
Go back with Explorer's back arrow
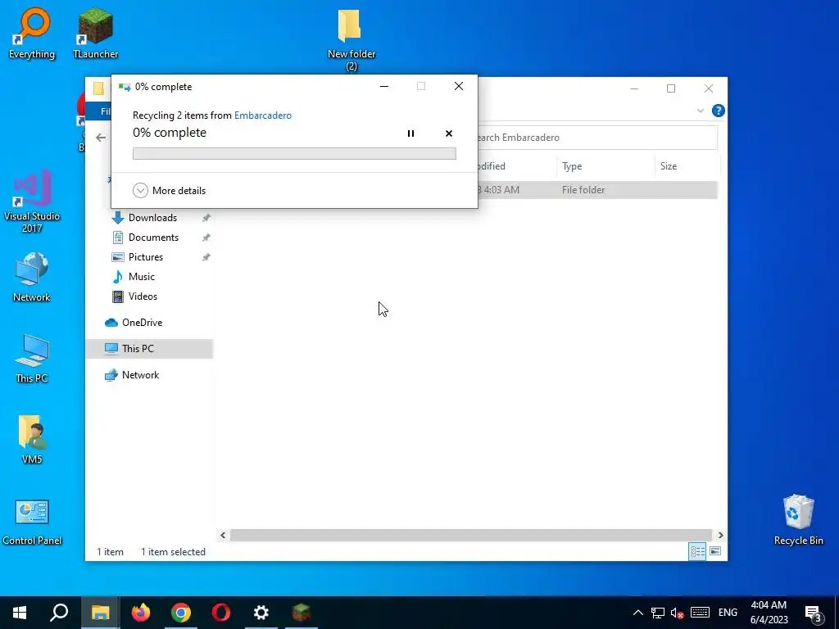coord(101,138)
